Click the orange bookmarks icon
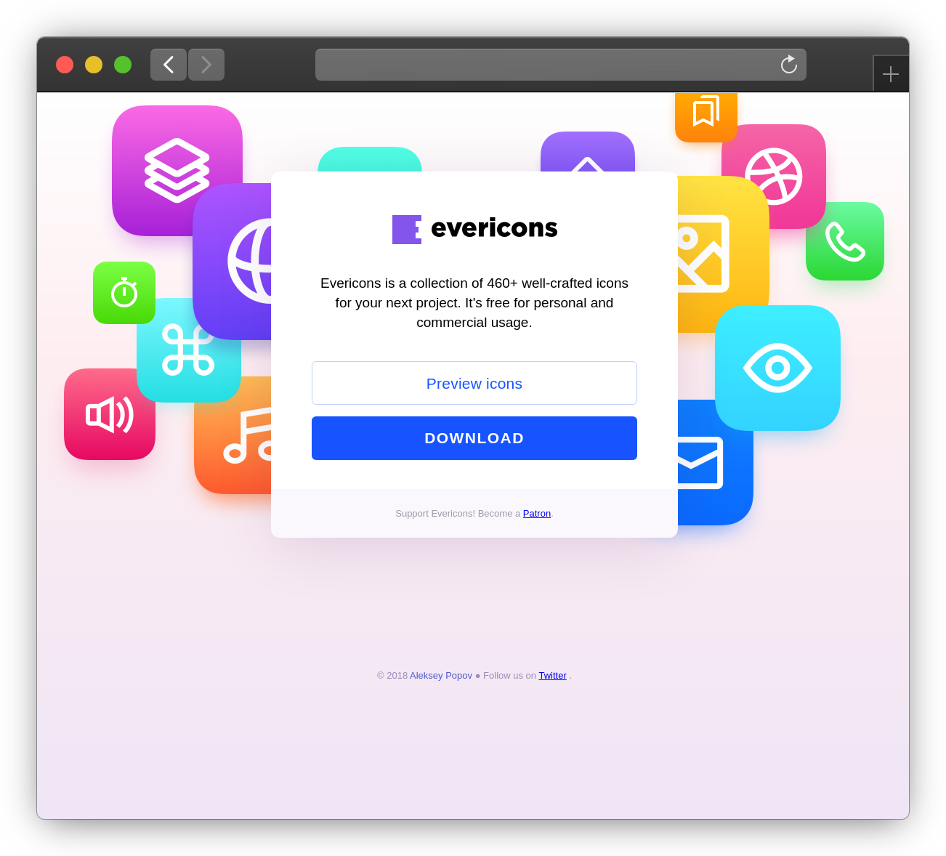 706,116
